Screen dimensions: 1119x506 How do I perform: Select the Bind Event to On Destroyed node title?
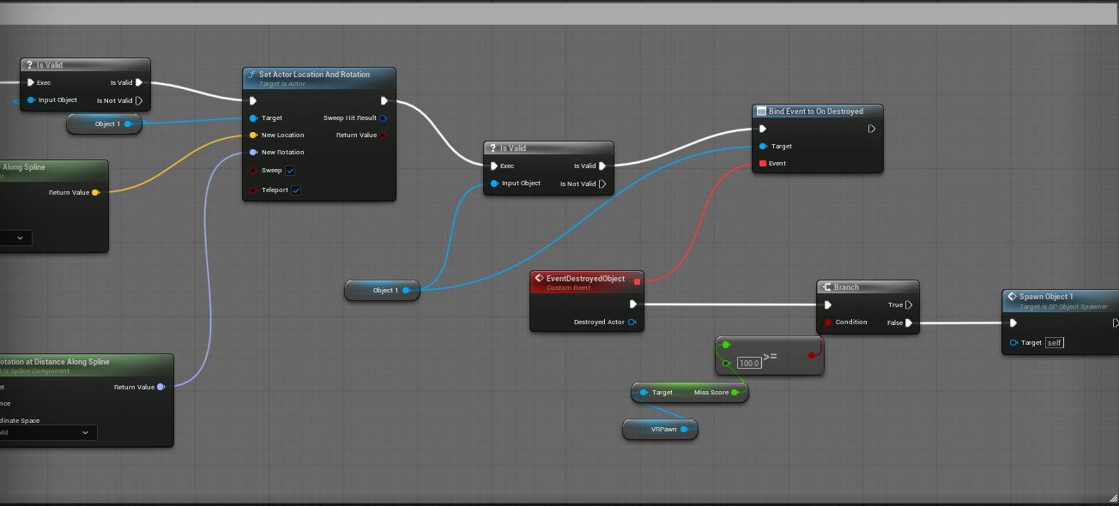816,111
